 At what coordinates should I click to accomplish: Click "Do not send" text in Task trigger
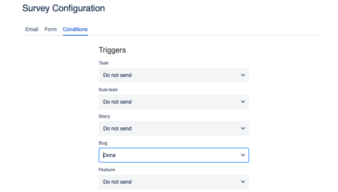point(117,75)
